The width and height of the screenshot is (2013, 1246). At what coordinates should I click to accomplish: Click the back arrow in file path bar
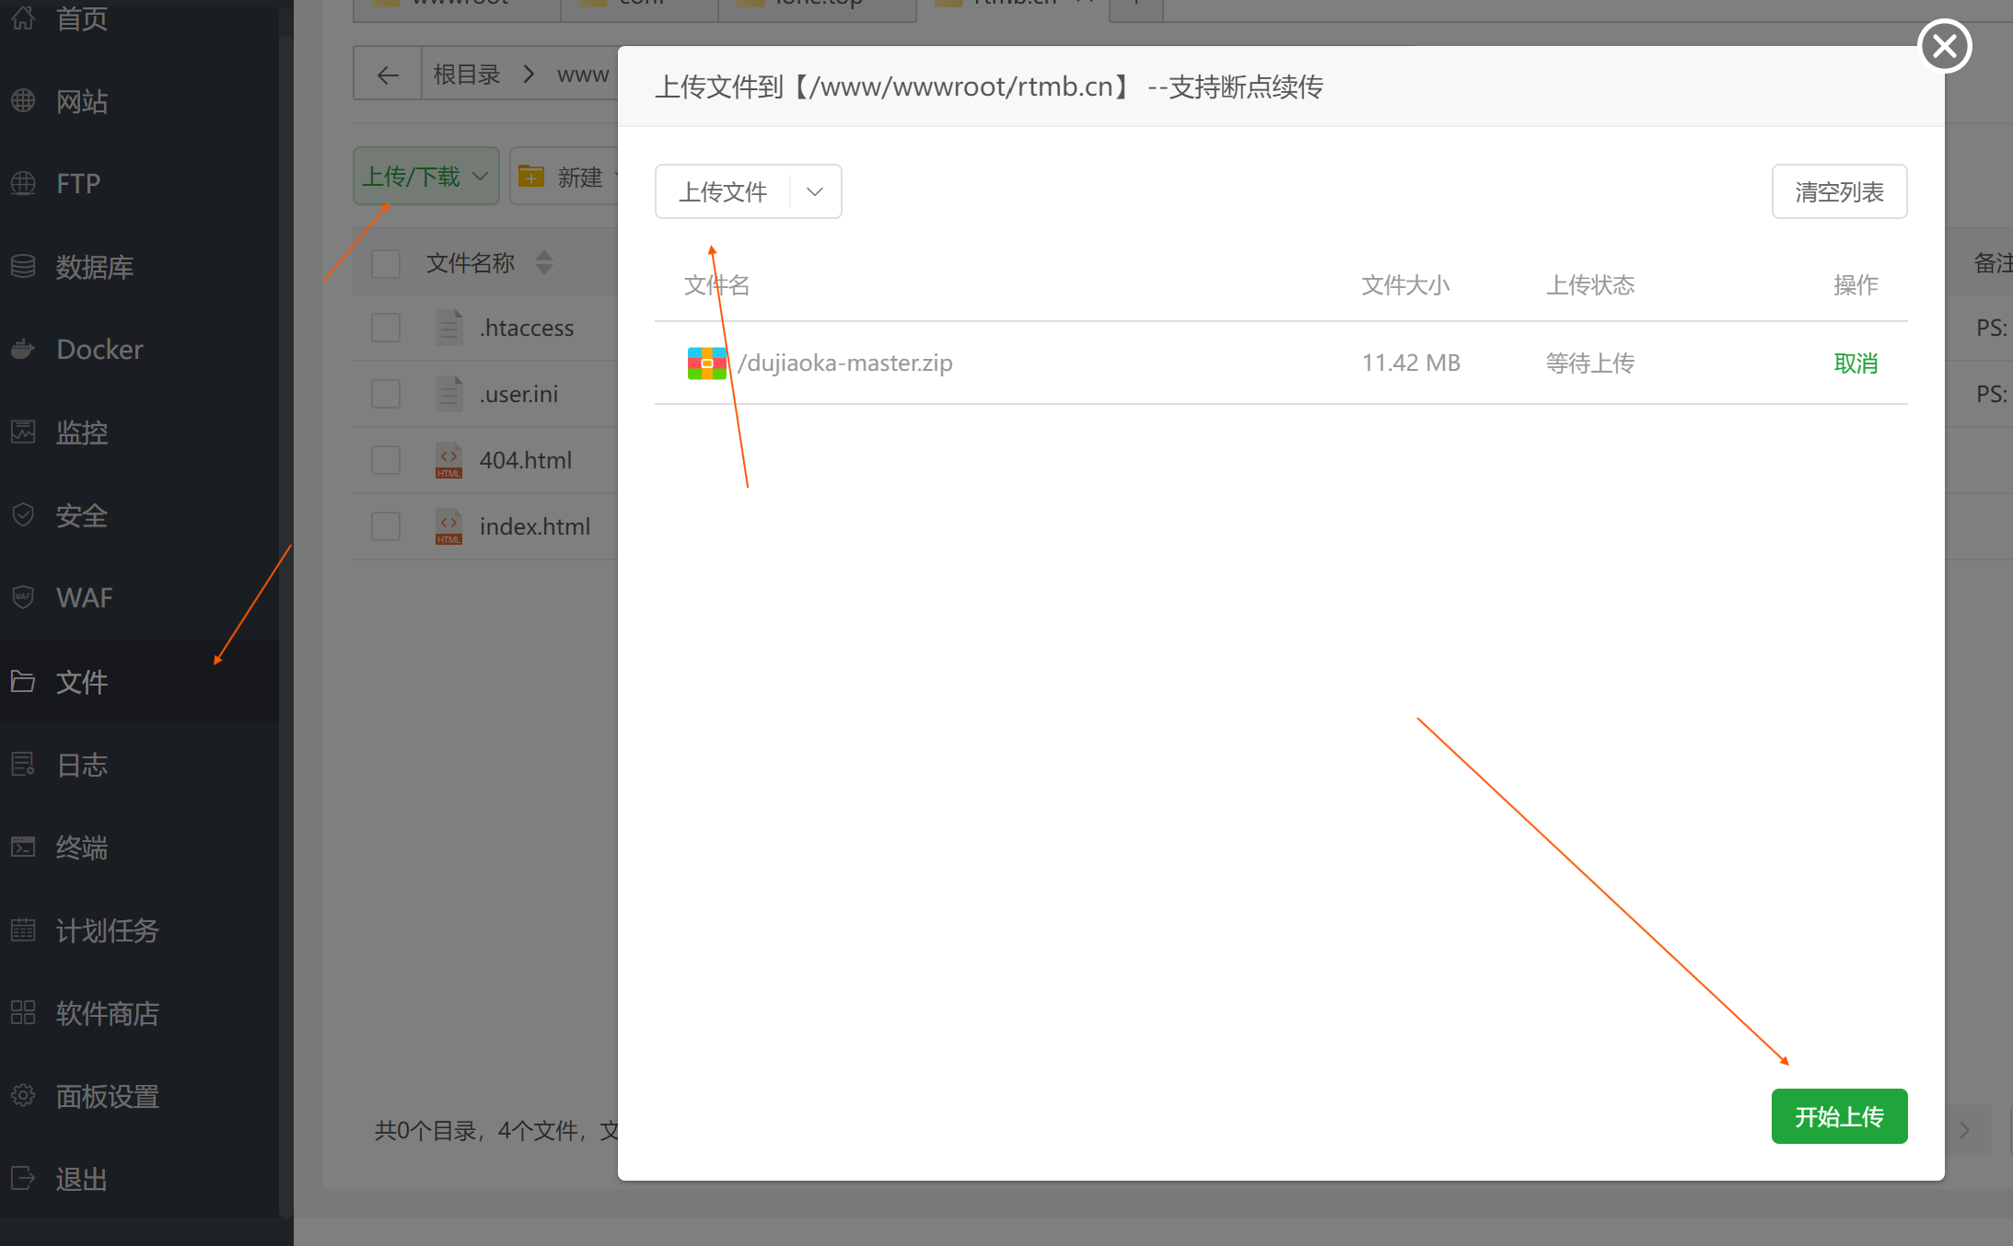point(388,75)
